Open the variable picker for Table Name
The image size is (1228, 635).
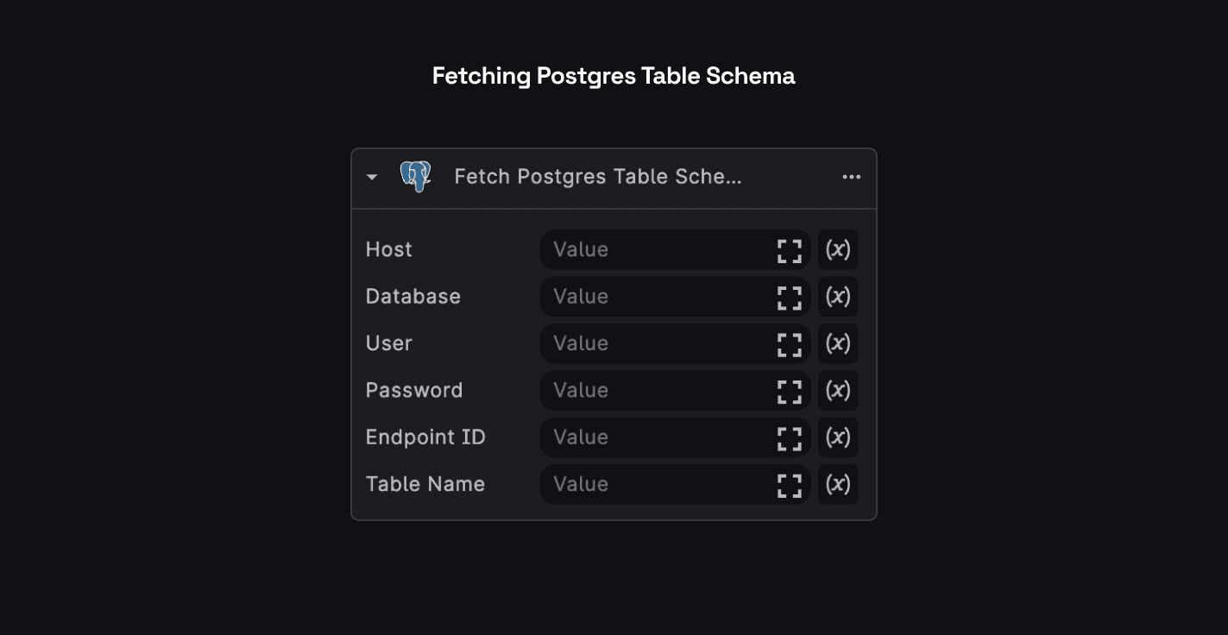click(837, 484)
